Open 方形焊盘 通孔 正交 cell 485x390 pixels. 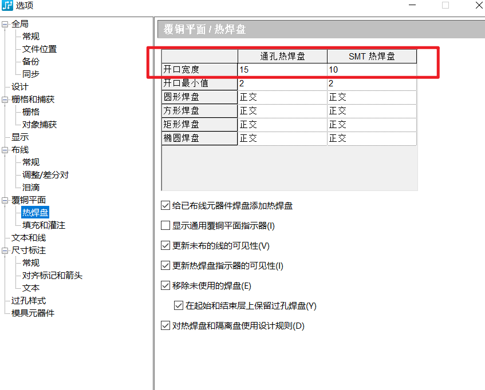(x=282, y=111)
